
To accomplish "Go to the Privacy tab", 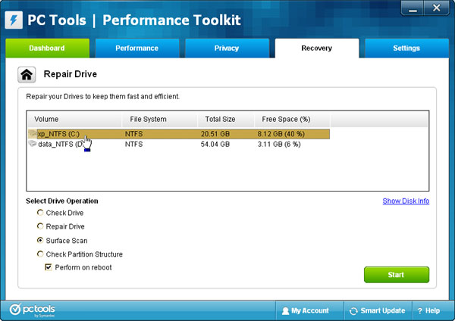I will pos(227,48).
